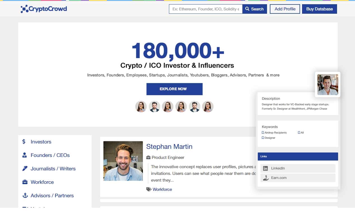The image size is (355, 213).
Task: Open the Earn.com link
Action: click(x=298, y=178)
